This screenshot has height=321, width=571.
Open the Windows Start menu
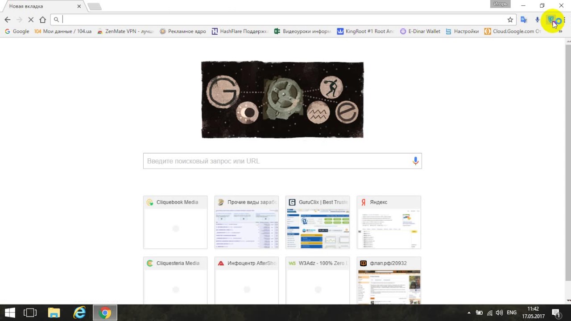coord(10,313)
